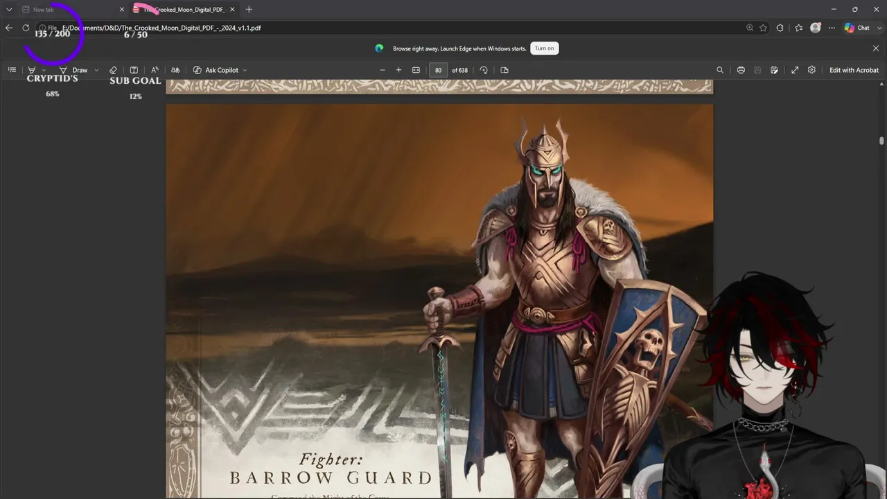Focus the page number field showing 80
The width and height of the screenshot is (887, 499).
438,70
